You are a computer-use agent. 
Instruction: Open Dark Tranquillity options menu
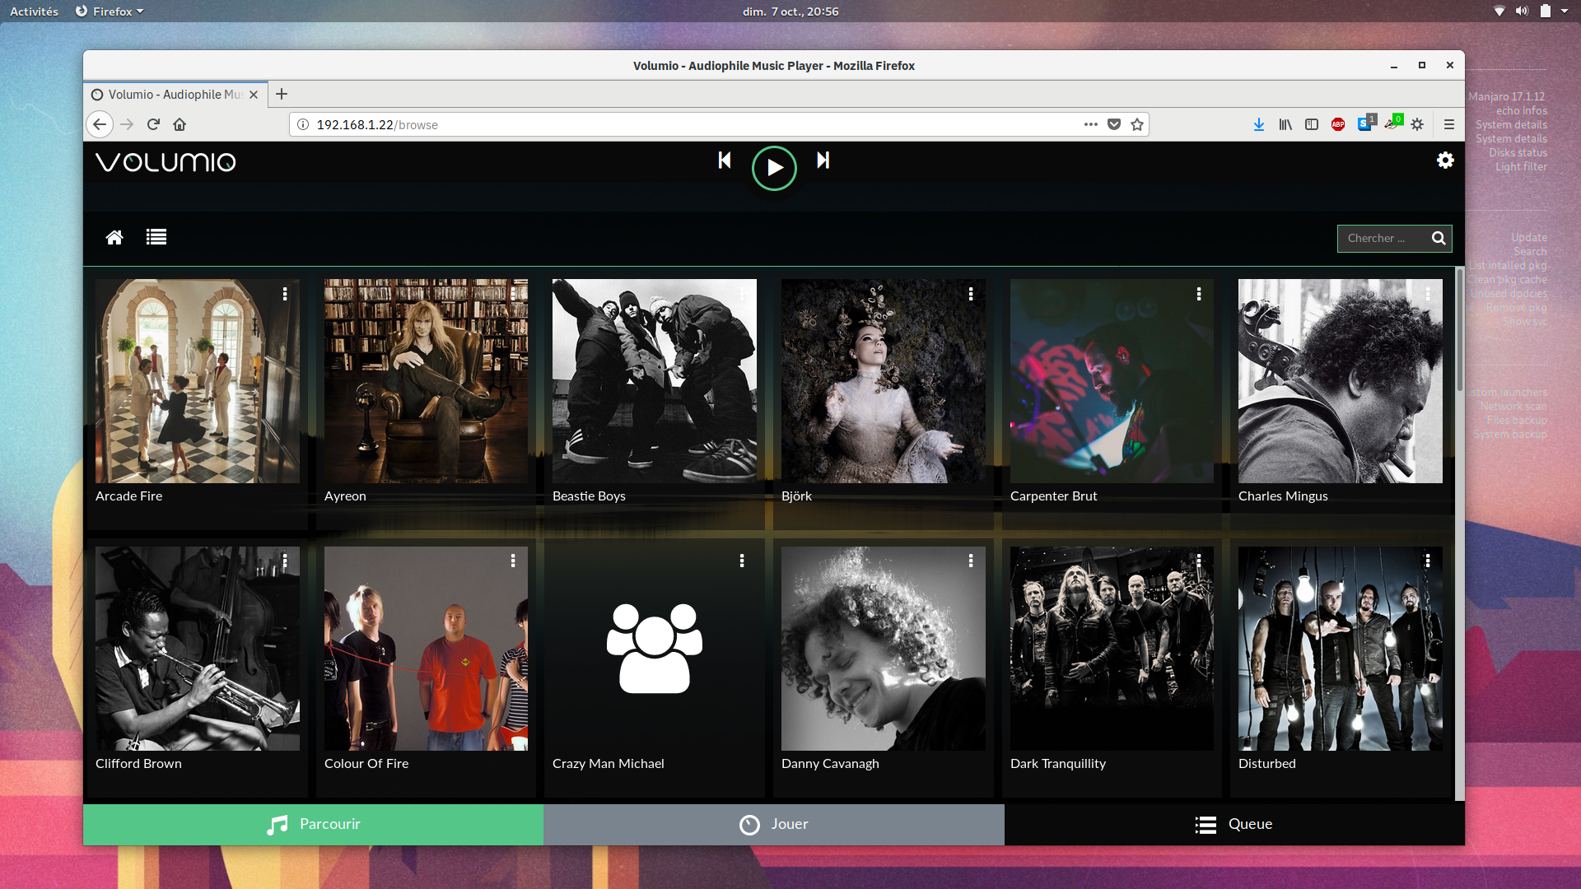click(1199, 561)
